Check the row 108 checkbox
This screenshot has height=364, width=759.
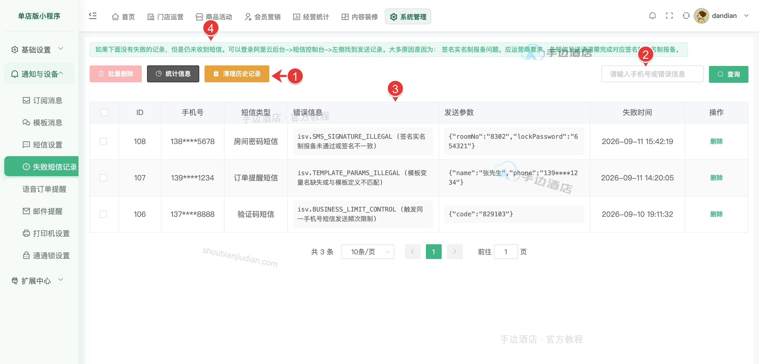[103, 141]
